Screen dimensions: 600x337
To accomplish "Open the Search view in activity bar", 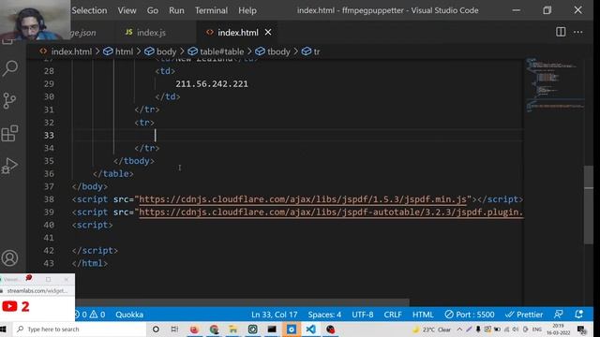I will [x=10, y=68].
